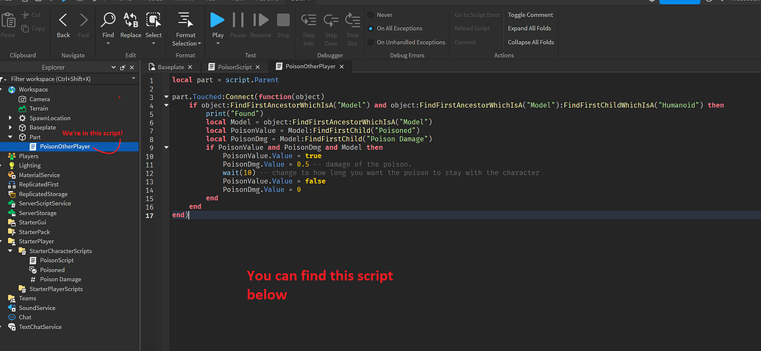The image size is (761, 351).
Task: Click the Select tool icon
Action: tap(154, 21)
